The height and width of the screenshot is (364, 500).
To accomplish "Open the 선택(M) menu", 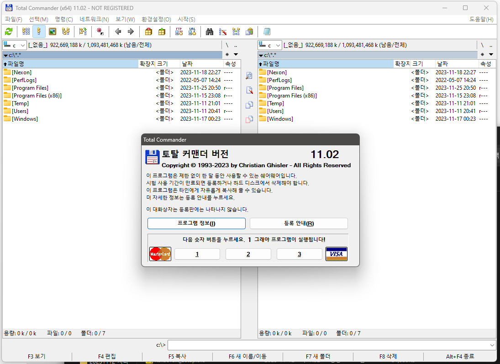I will (38, 19).
